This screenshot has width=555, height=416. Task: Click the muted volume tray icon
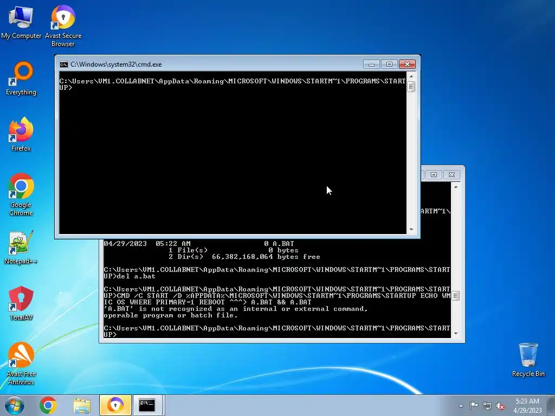tap(500, 406)
